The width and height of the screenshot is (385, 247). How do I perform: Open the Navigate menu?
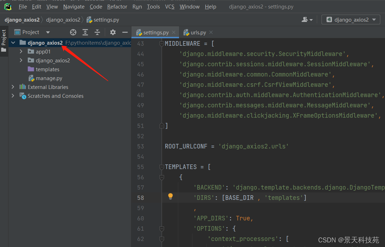(x=74, y=7)
